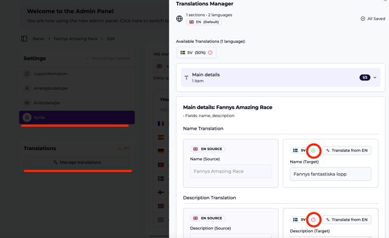Click the text icon beside Main details
Viewport: 389px width, 238px height.
186,78
